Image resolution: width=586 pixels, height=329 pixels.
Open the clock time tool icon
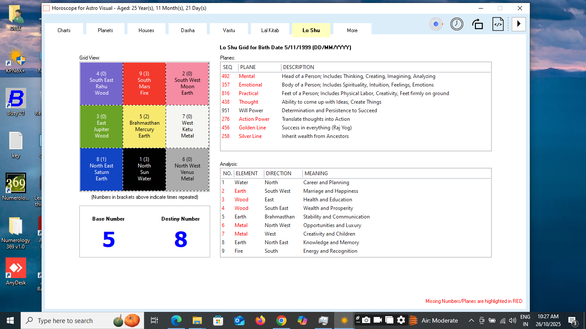(x=456, y=24)
